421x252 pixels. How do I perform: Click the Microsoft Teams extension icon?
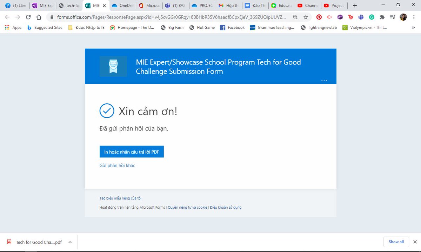click(361, 17)
